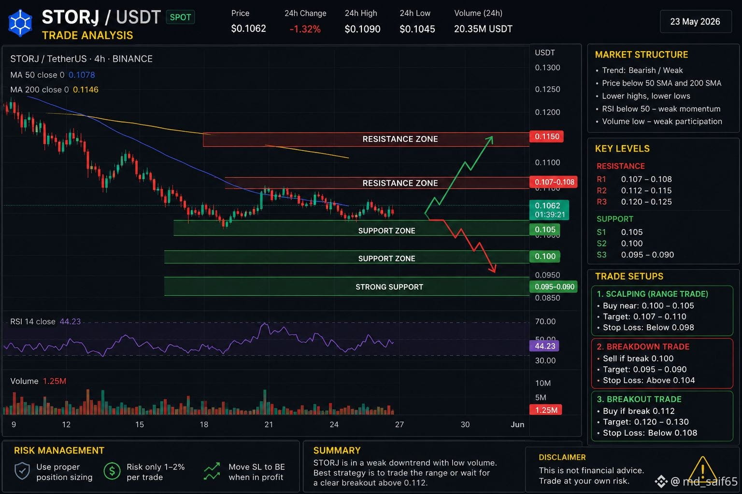Click the STRONG SUPPORT zone label
742x494 pixels.
click(389, 287)
